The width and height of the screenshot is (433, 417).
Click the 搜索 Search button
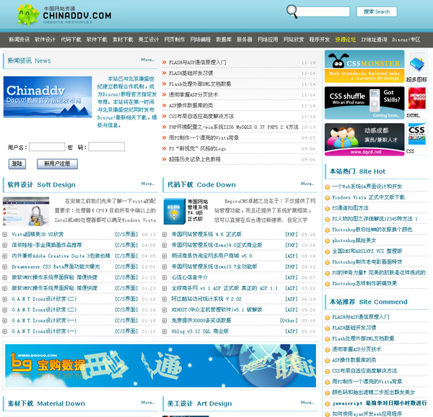coord(377,12)
